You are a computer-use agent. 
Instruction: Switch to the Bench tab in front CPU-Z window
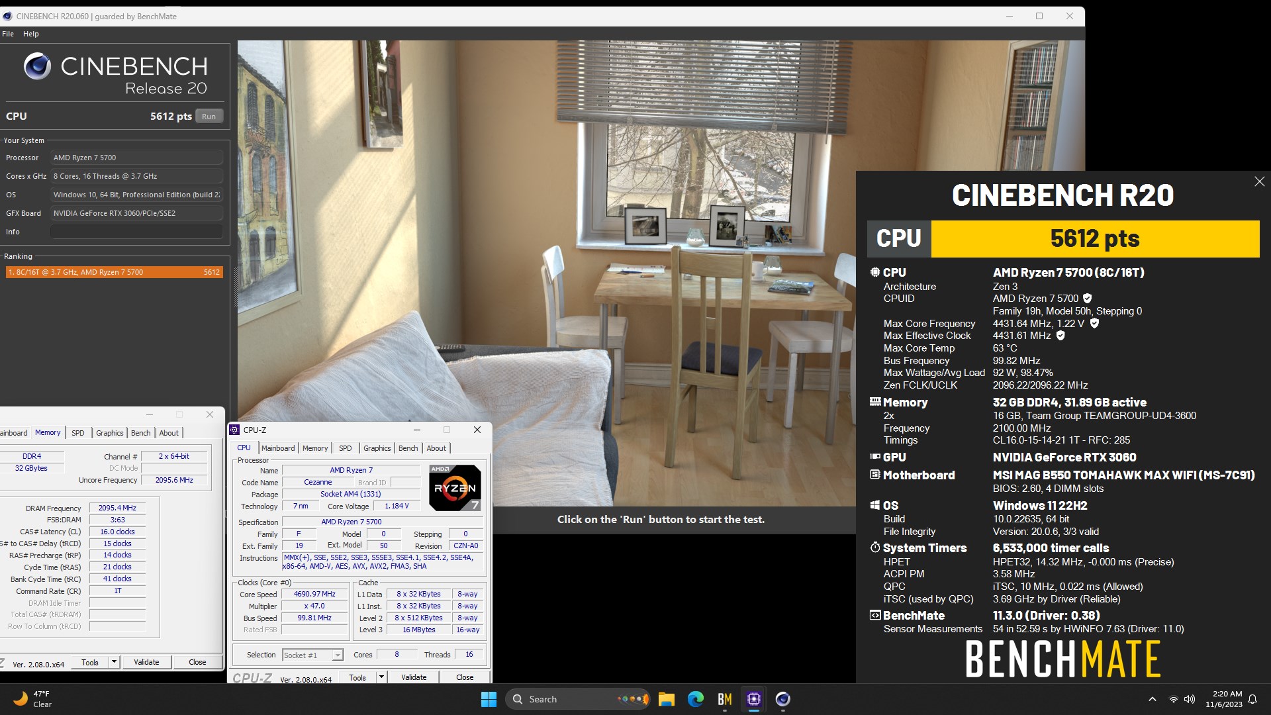(x=408, y=448)
